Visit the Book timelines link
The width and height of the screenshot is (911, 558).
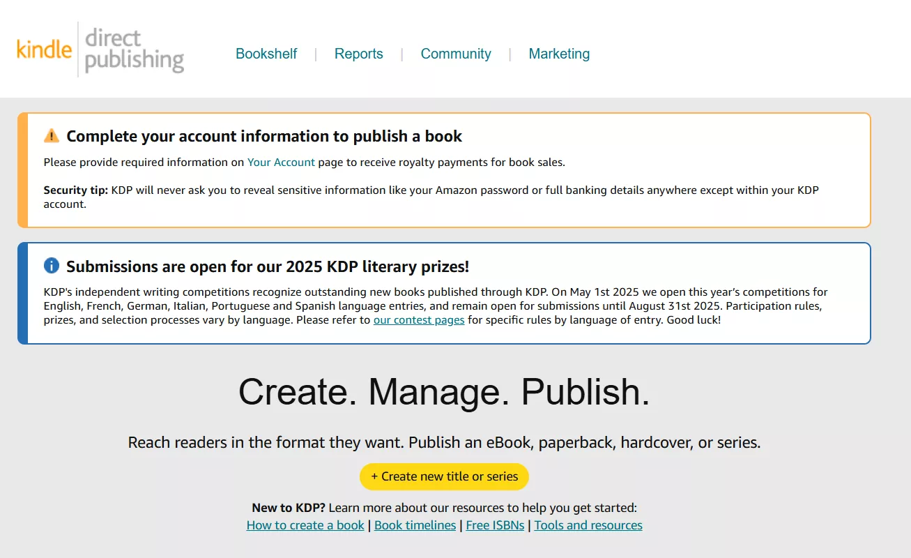click(415, 525)
